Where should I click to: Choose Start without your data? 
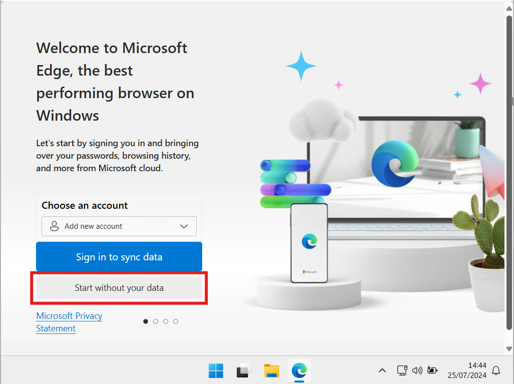[x=119, y=287]
